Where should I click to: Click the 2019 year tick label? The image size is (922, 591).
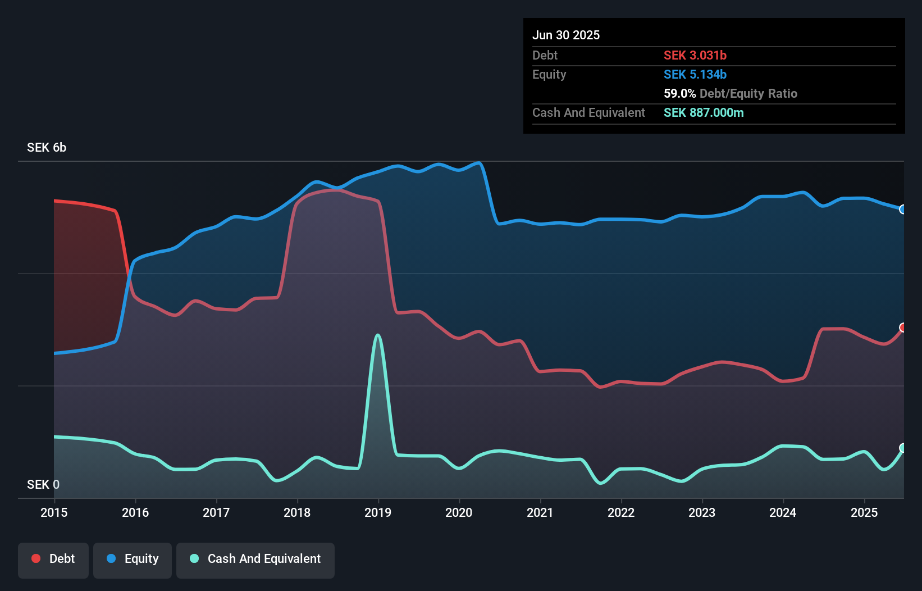(378, 512)
